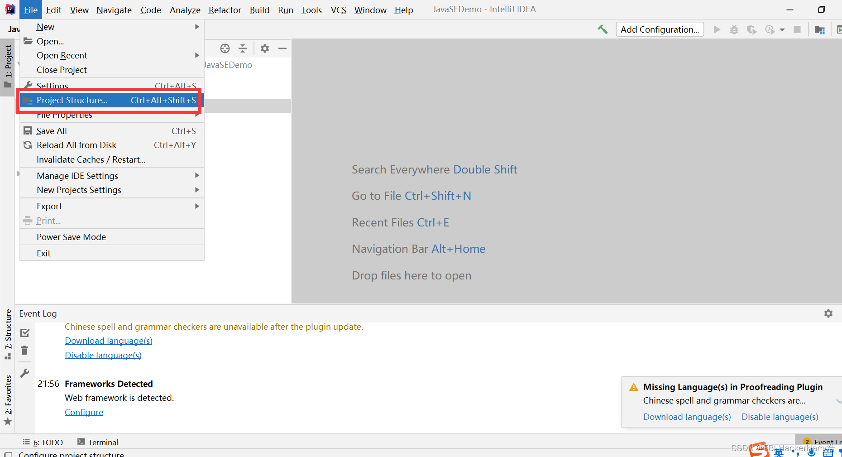The width and height of the screenshot is (842, 457).
Task: Open the Terminal tool window
Action: coord(98,442)
